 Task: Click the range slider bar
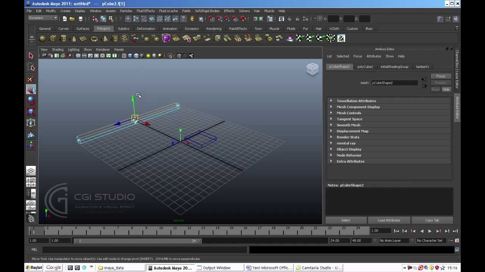pos(138,241)
